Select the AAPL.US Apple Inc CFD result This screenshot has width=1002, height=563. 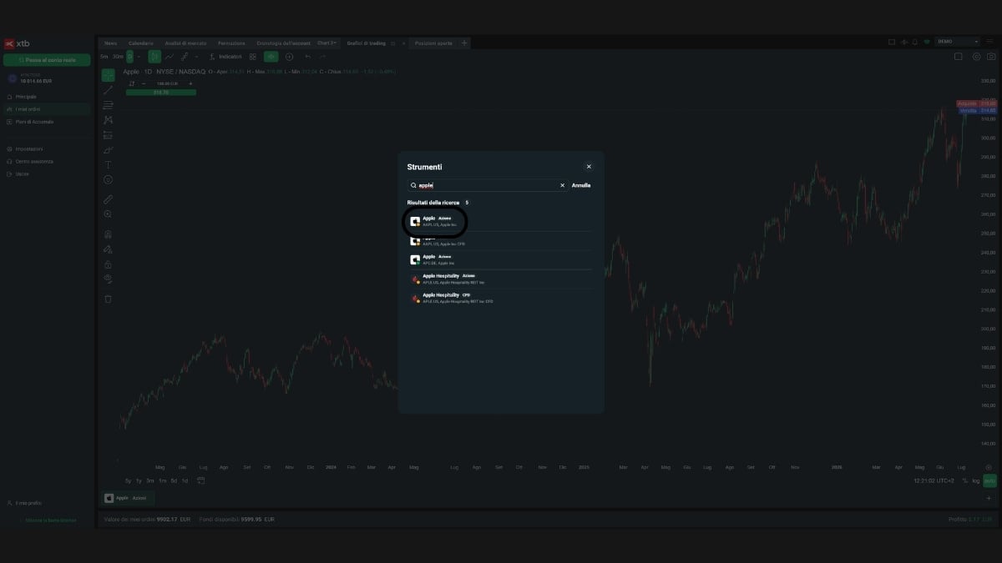499,241
